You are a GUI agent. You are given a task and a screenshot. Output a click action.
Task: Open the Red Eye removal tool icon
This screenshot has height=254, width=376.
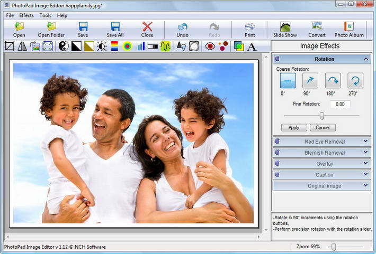pyautogui.click(x=210, y=46)
